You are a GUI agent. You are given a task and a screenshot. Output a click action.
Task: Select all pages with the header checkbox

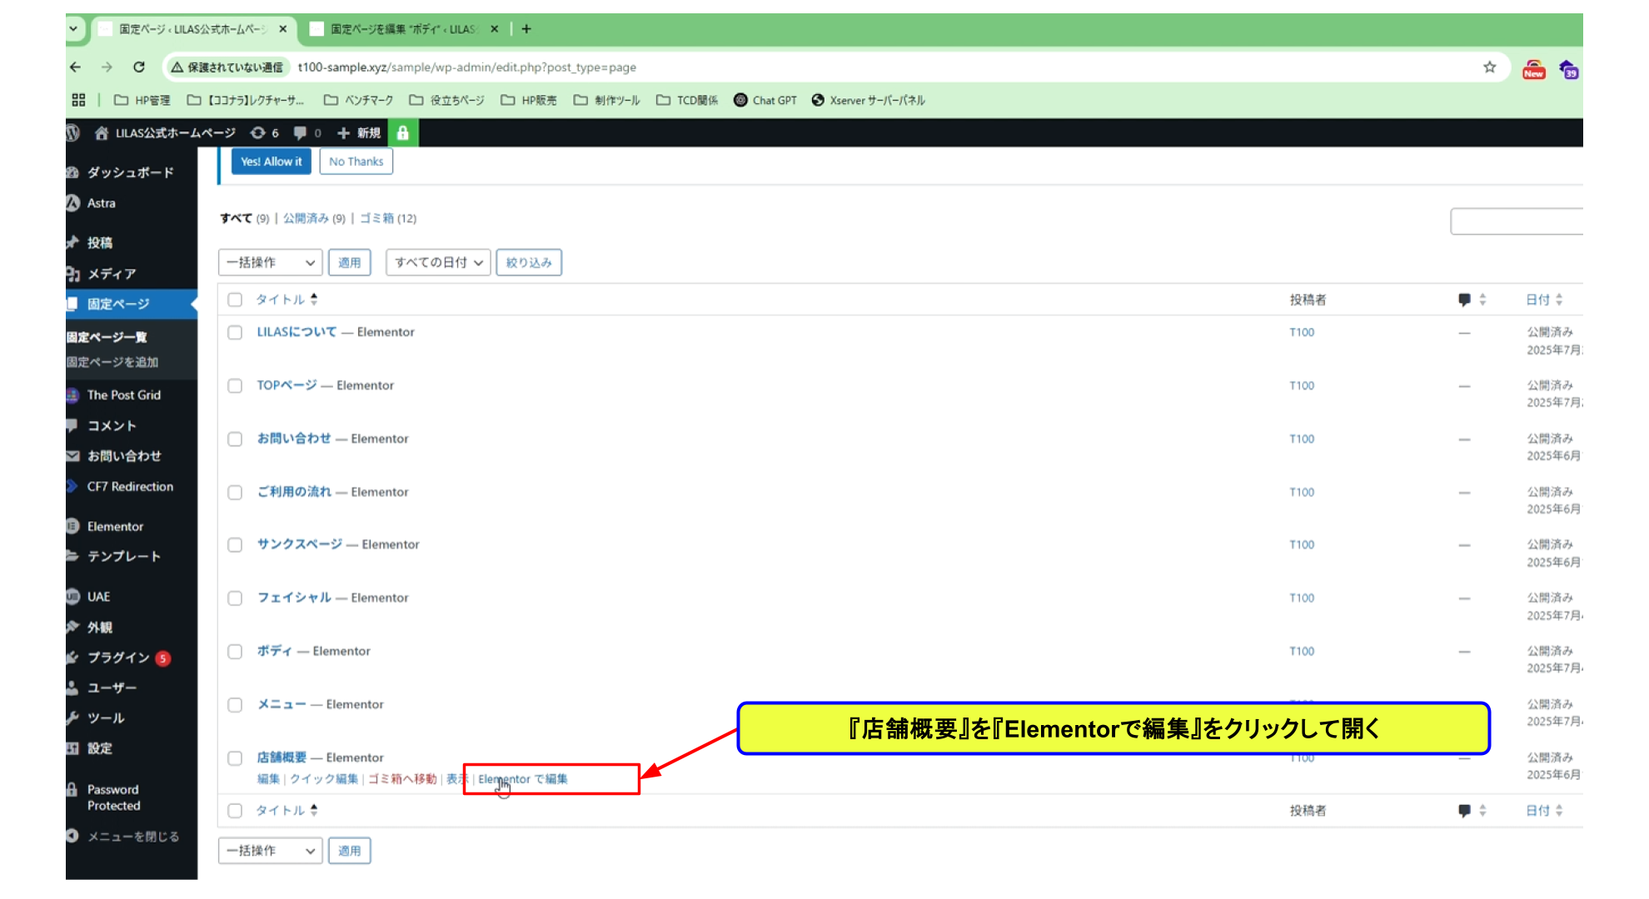pos(235,300)
